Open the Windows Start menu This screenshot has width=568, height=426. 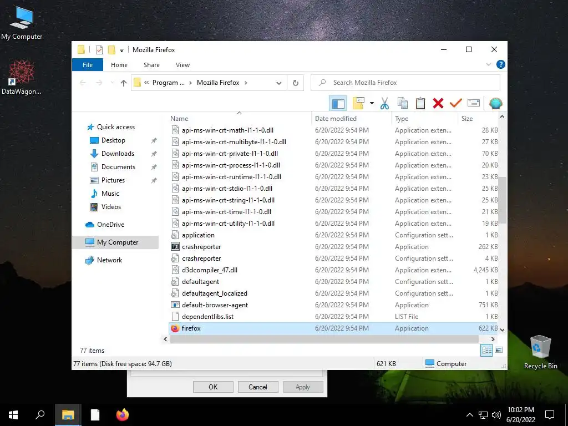13,415
